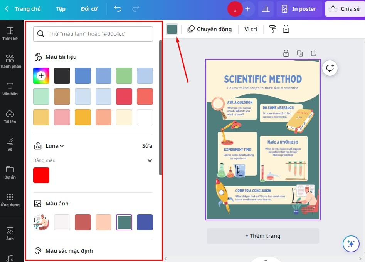Toggle the page lock icon above canvas
The width and height of the screenshot is (365, 262).
point(286,53)
